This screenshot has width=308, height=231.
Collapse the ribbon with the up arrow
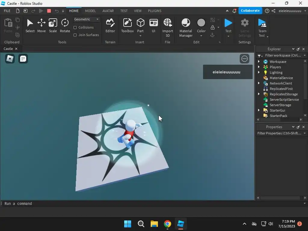click(x=227, y=11)
